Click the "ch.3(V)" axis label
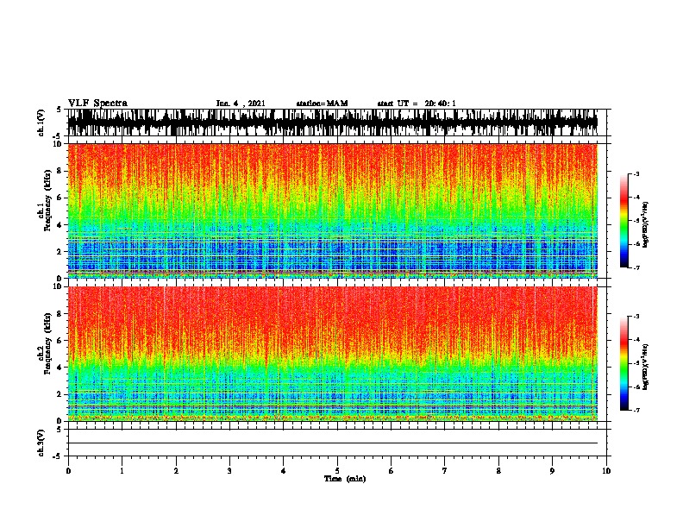The width and height of the screenshot is (683, 528). click(x=41, y=443)
